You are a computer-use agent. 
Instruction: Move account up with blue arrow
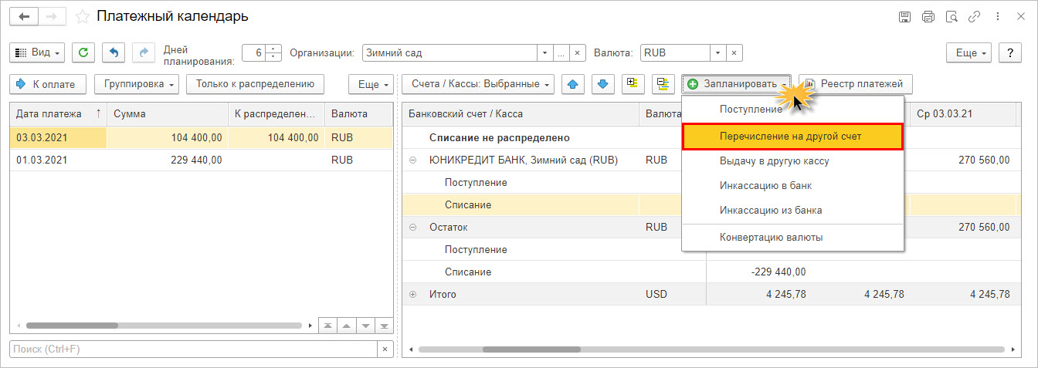[572, 83]
